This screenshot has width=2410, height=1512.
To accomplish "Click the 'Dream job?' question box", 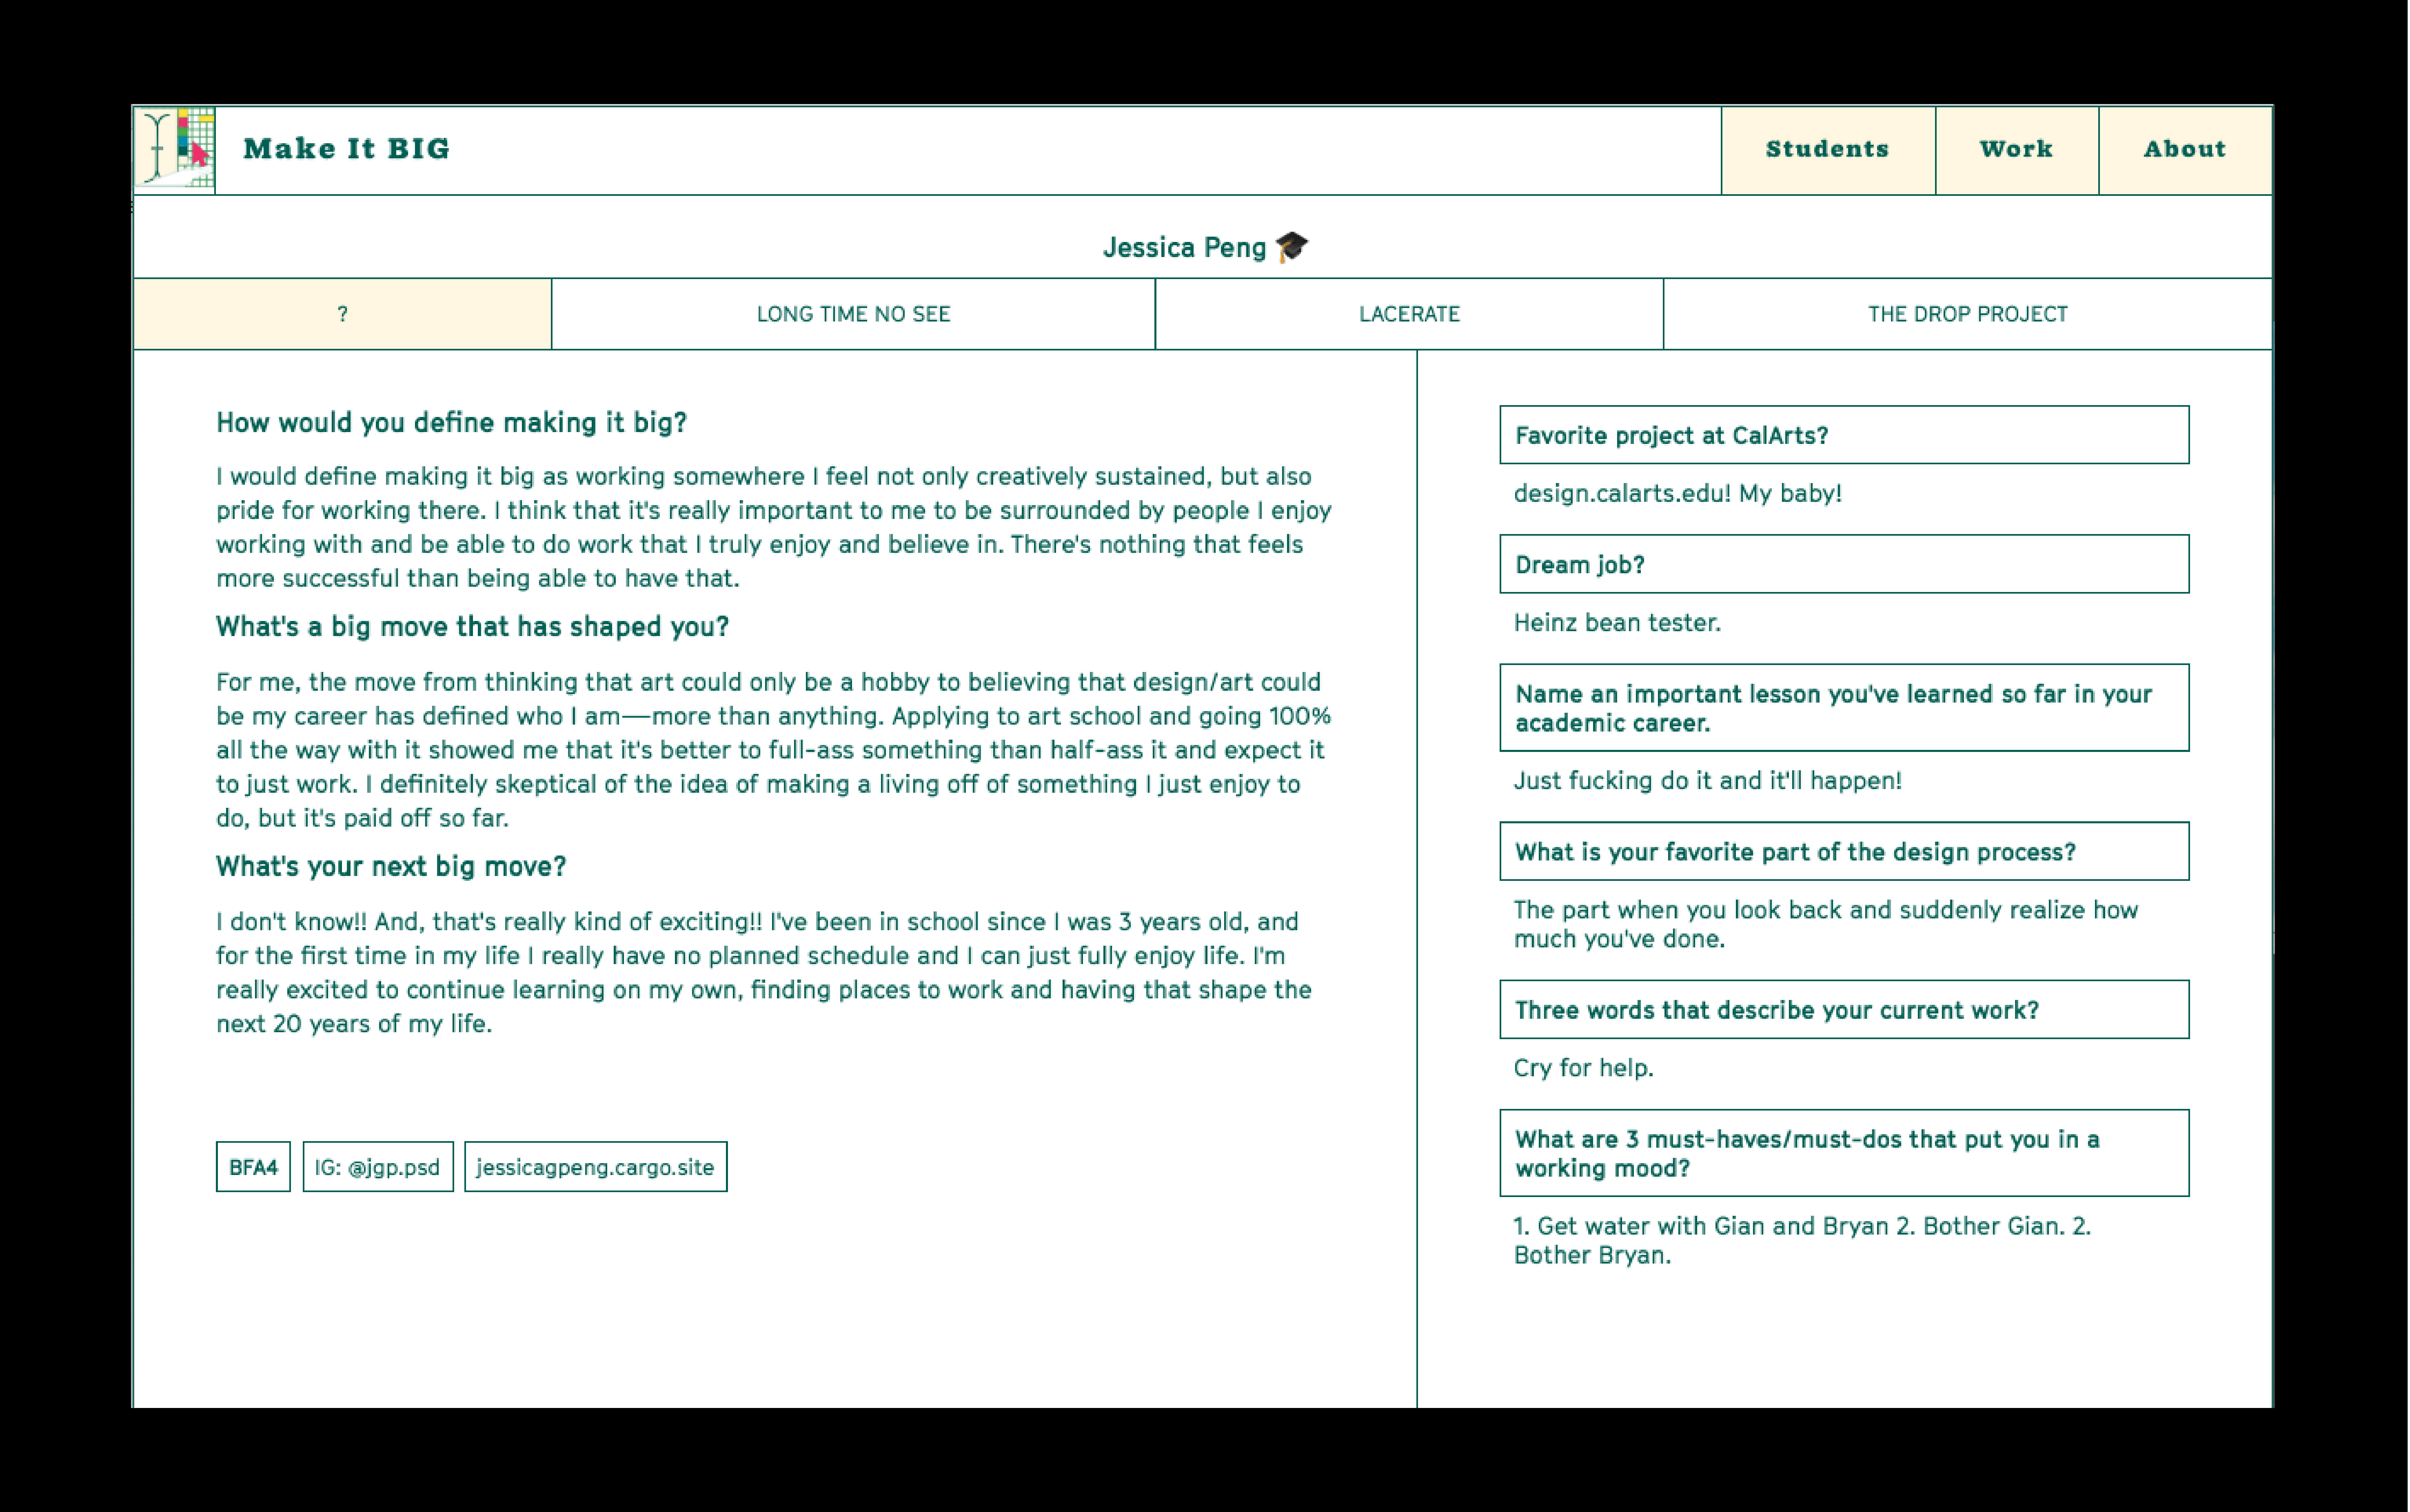I will tap(1844, 564).
